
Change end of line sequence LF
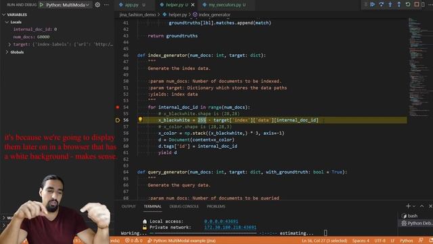392,241
